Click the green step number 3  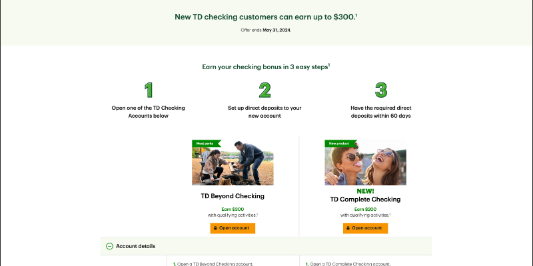[381, 90]
